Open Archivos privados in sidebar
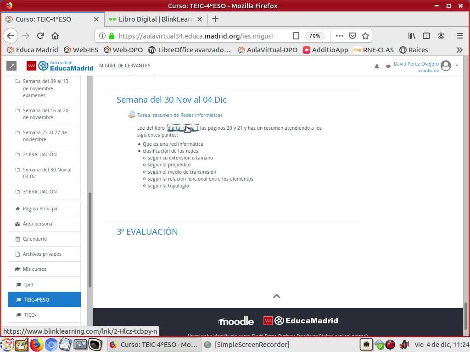 click(45, 254)
